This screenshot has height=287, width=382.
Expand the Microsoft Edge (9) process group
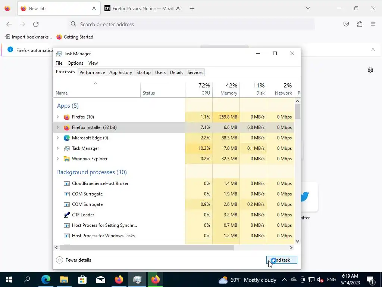[58, 138]
